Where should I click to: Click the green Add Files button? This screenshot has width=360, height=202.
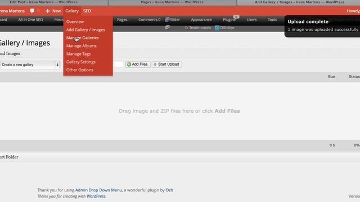point(138,65)
